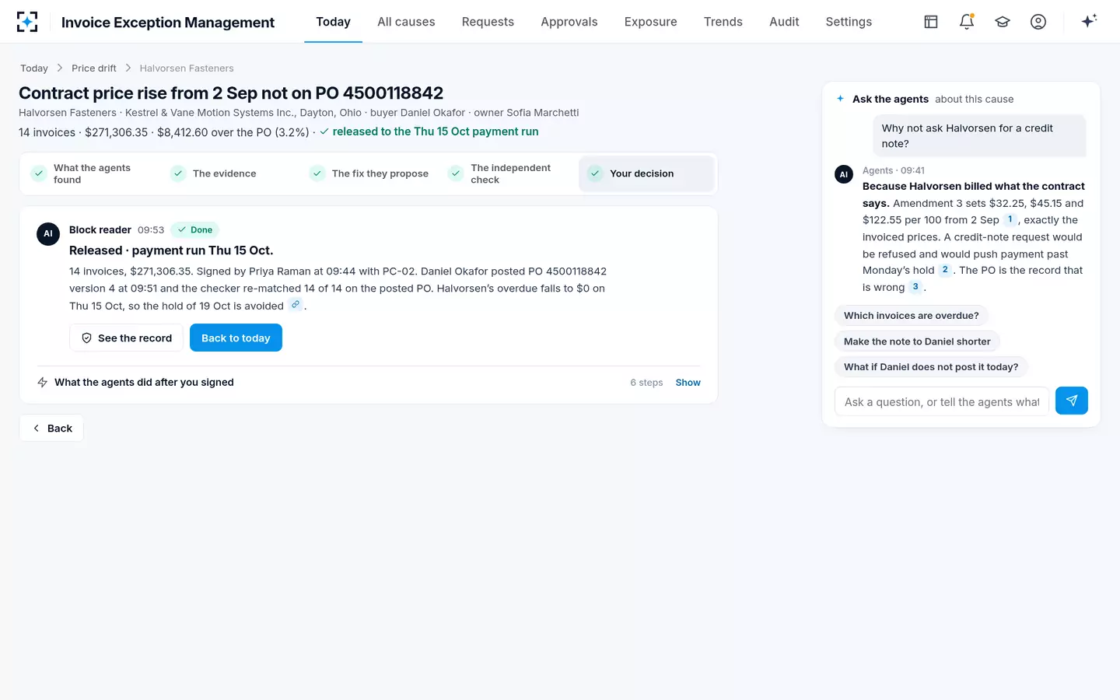
Task: Open the learning graduation-cap icon
Action: [x=1003, y=22]
